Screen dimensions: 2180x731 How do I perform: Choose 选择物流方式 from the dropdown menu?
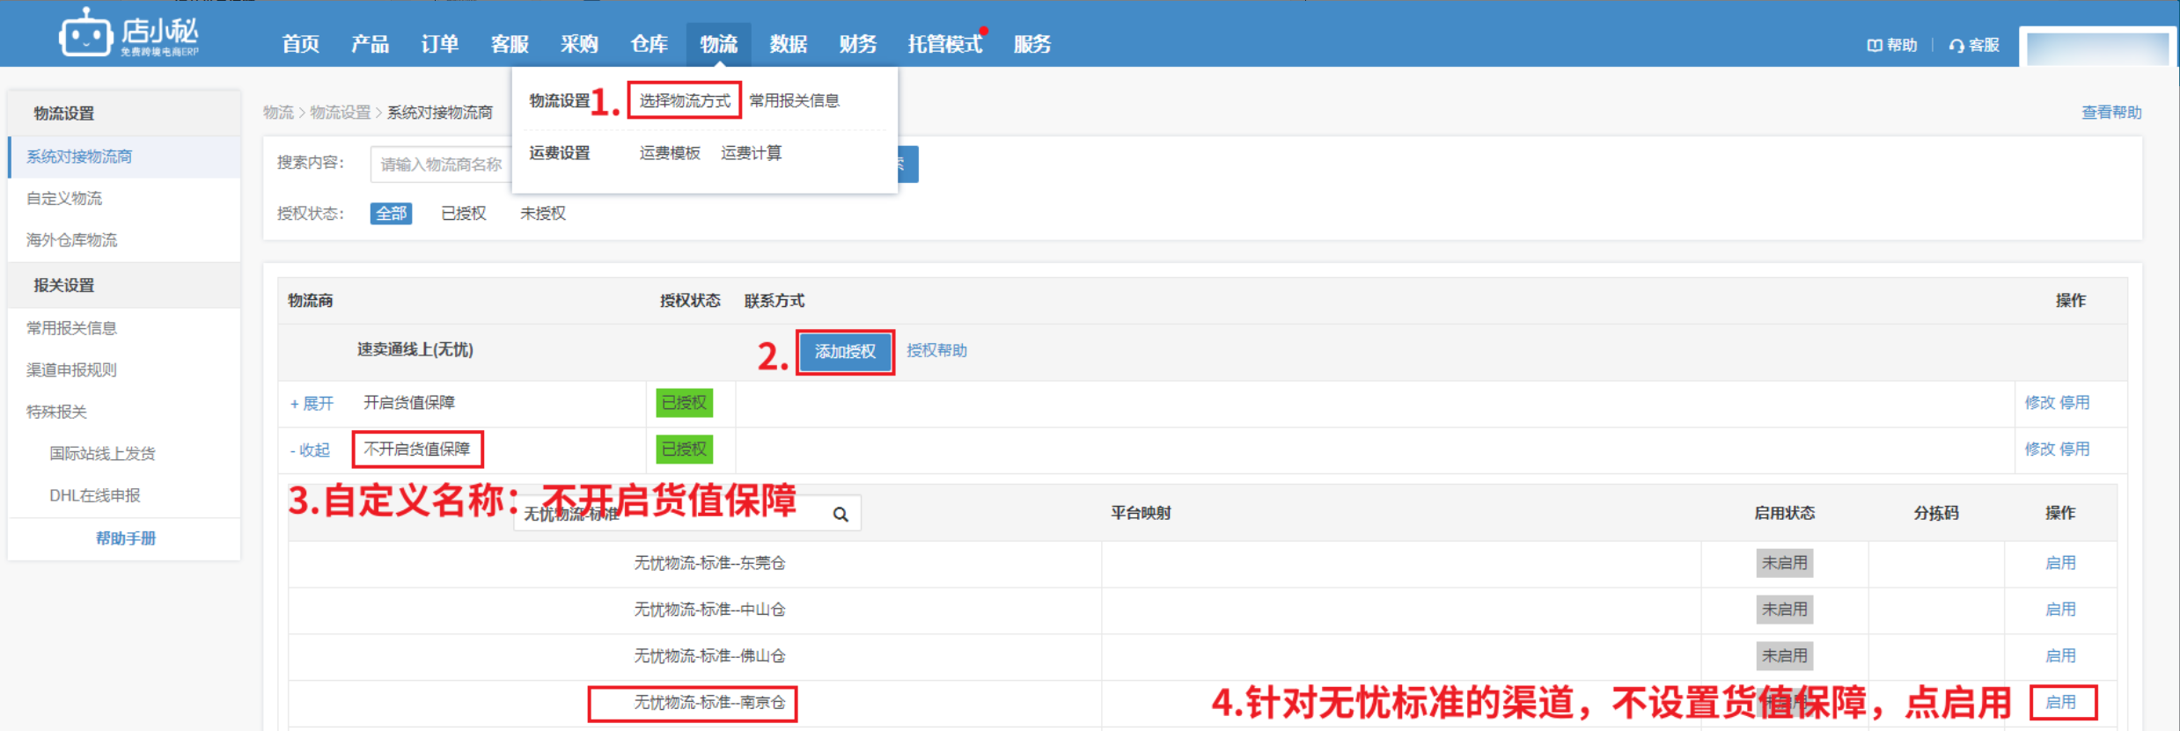click(x=684, y=101)
